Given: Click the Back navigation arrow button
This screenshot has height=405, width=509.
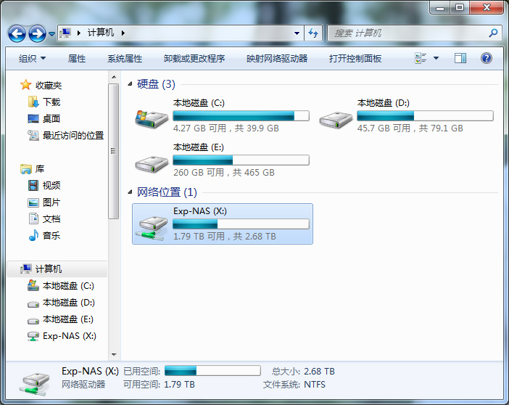Looking at the screenshot, I should (17, 33).
